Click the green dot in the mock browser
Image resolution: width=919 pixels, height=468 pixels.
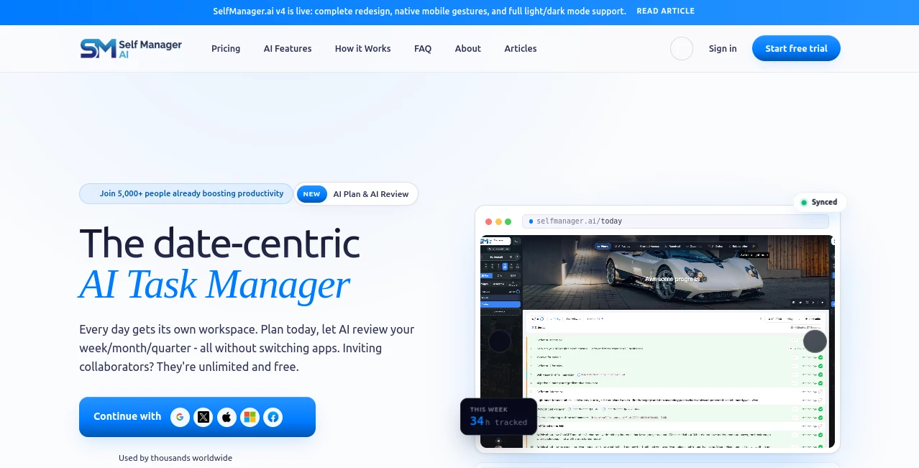point(508,221)
